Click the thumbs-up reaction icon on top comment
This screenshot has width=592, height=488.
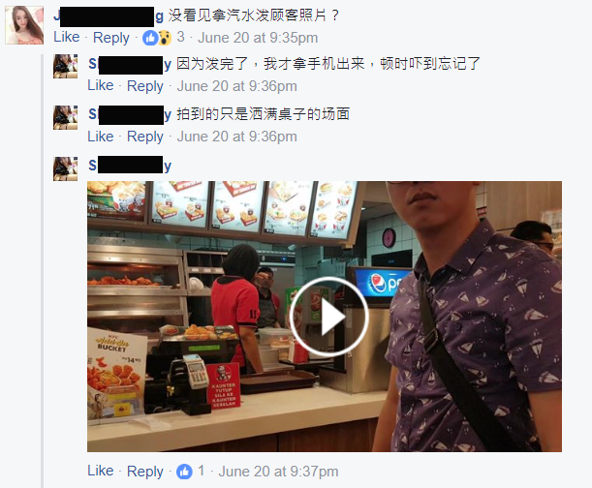[x=150, y=38]
